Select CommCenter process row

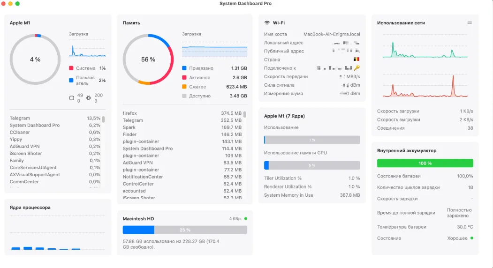coord(55,182)
